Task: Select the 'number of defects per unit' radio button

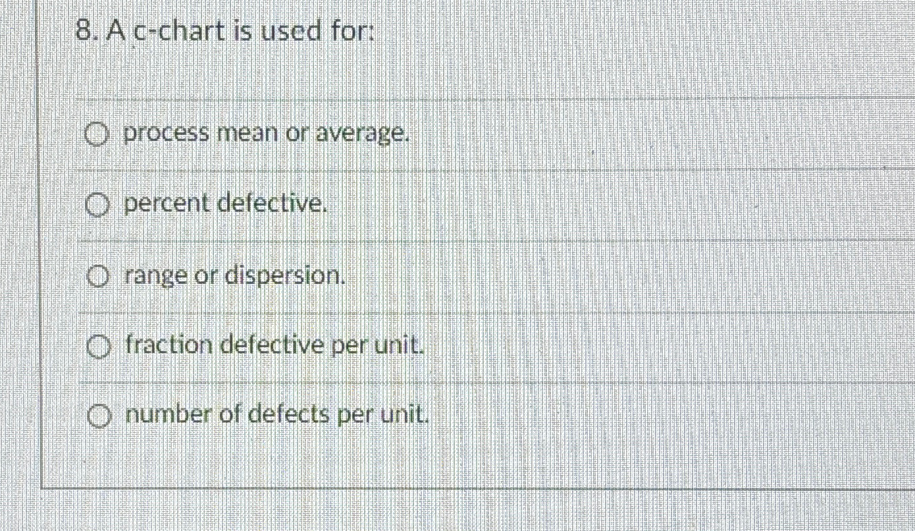Action: (99, 415)
